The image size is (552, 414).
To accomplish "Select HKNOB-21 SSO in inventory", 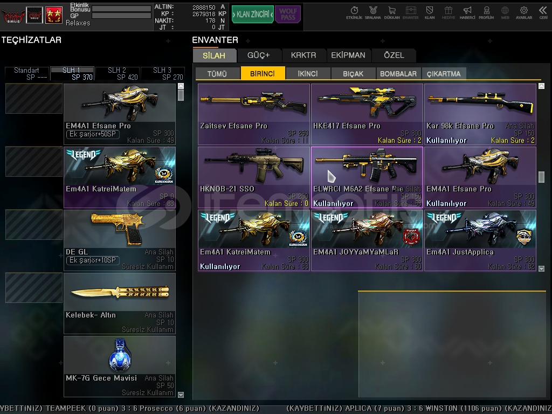I will point(254,177).
